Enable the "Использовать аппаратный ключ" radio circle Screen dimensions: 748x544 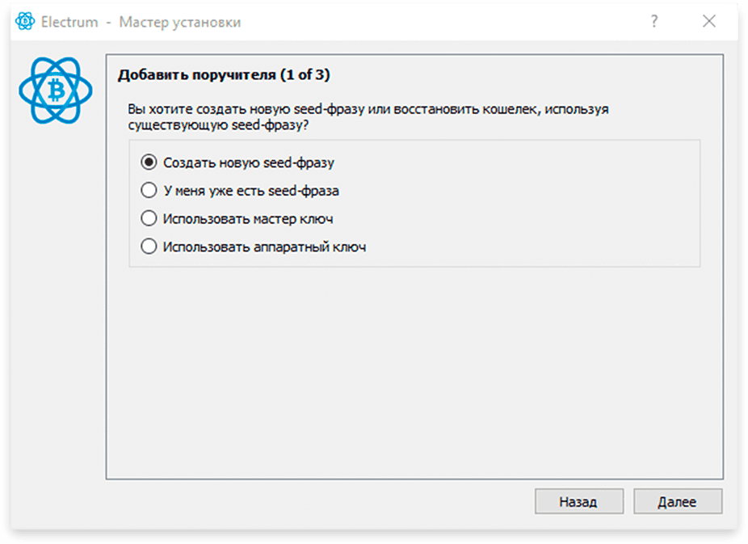click(x=149, y=247)
